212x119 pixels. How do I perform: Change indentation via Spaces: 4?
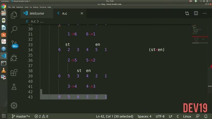tap(144, 116)
